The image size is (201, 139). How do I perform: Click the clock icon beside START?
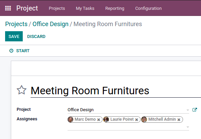[x=11, y=51]
